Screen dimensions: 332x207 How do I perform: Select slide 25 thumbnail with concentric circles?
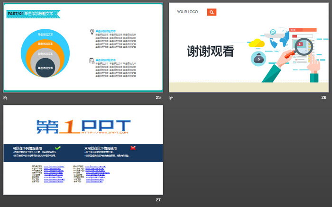[83, 48]
